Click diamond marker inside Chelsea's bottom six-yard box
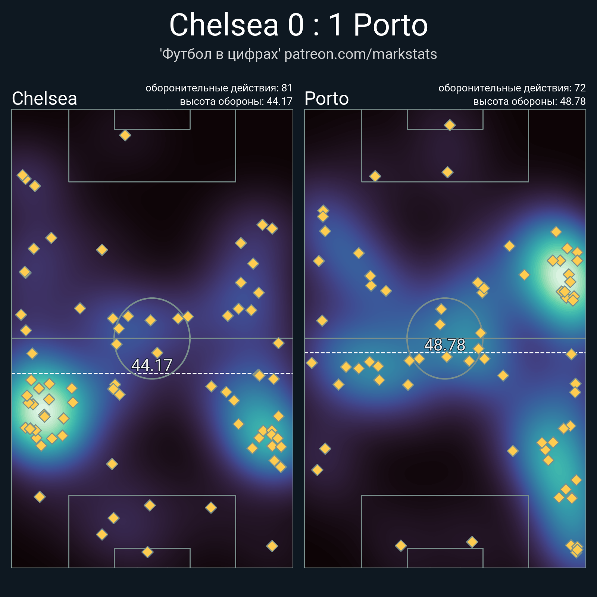597x597 pixels. pyautogui.click(x=148, y=552)
